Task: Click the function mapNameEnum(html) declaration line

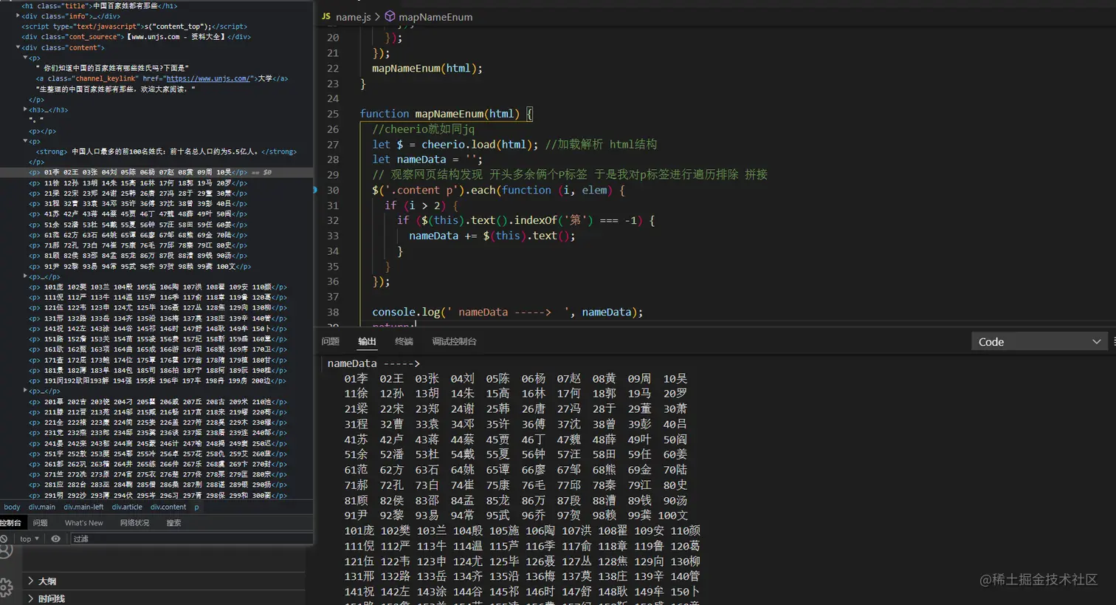Action: pyautogui.click(x=446, y=114)
